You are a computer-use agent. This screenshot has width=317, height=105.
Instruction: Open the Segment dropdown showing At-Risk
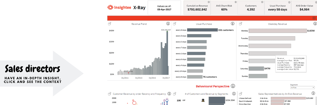point(302,87)
